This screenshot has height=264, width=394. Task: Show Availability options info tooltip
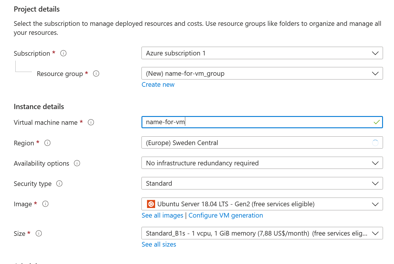77,163
